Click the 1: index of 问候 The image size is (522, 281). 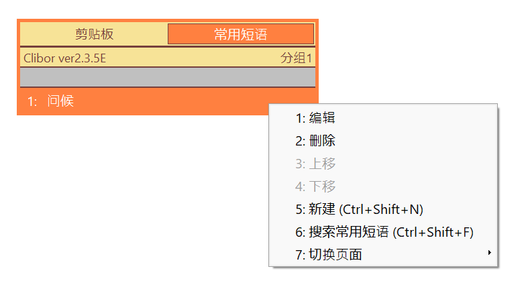coord(32,101)
